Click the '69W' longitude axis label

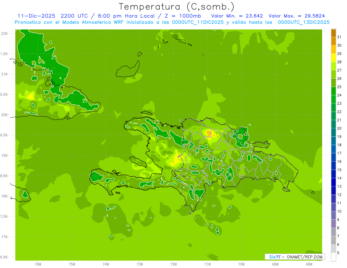click(x=275, y=264)
